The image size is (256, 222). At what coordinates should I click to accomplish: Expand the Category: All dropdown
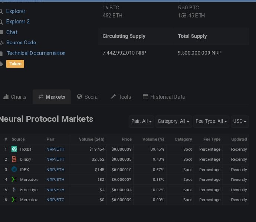[174, 121]
